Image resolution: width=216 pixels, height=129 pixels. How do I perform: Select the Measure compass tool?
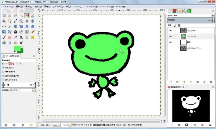pos(27,21)
